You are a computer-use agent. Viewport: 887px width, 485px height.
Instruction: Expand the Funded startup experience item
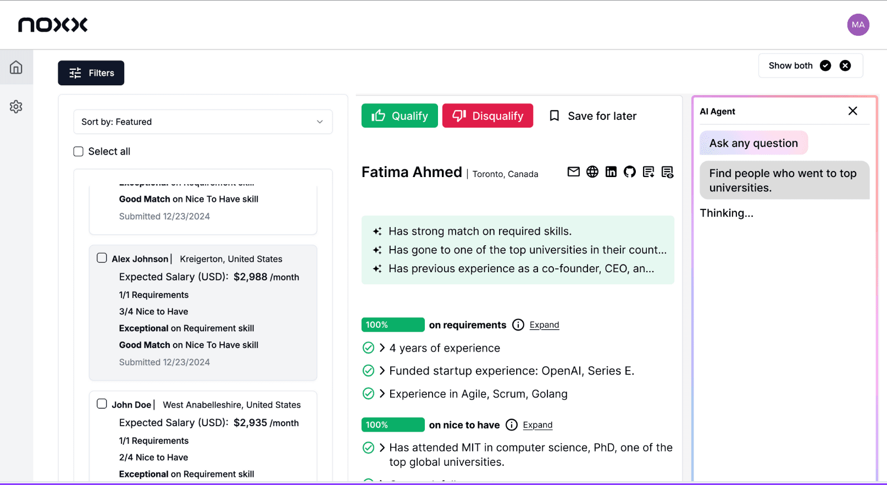click(x=382, y=371)
